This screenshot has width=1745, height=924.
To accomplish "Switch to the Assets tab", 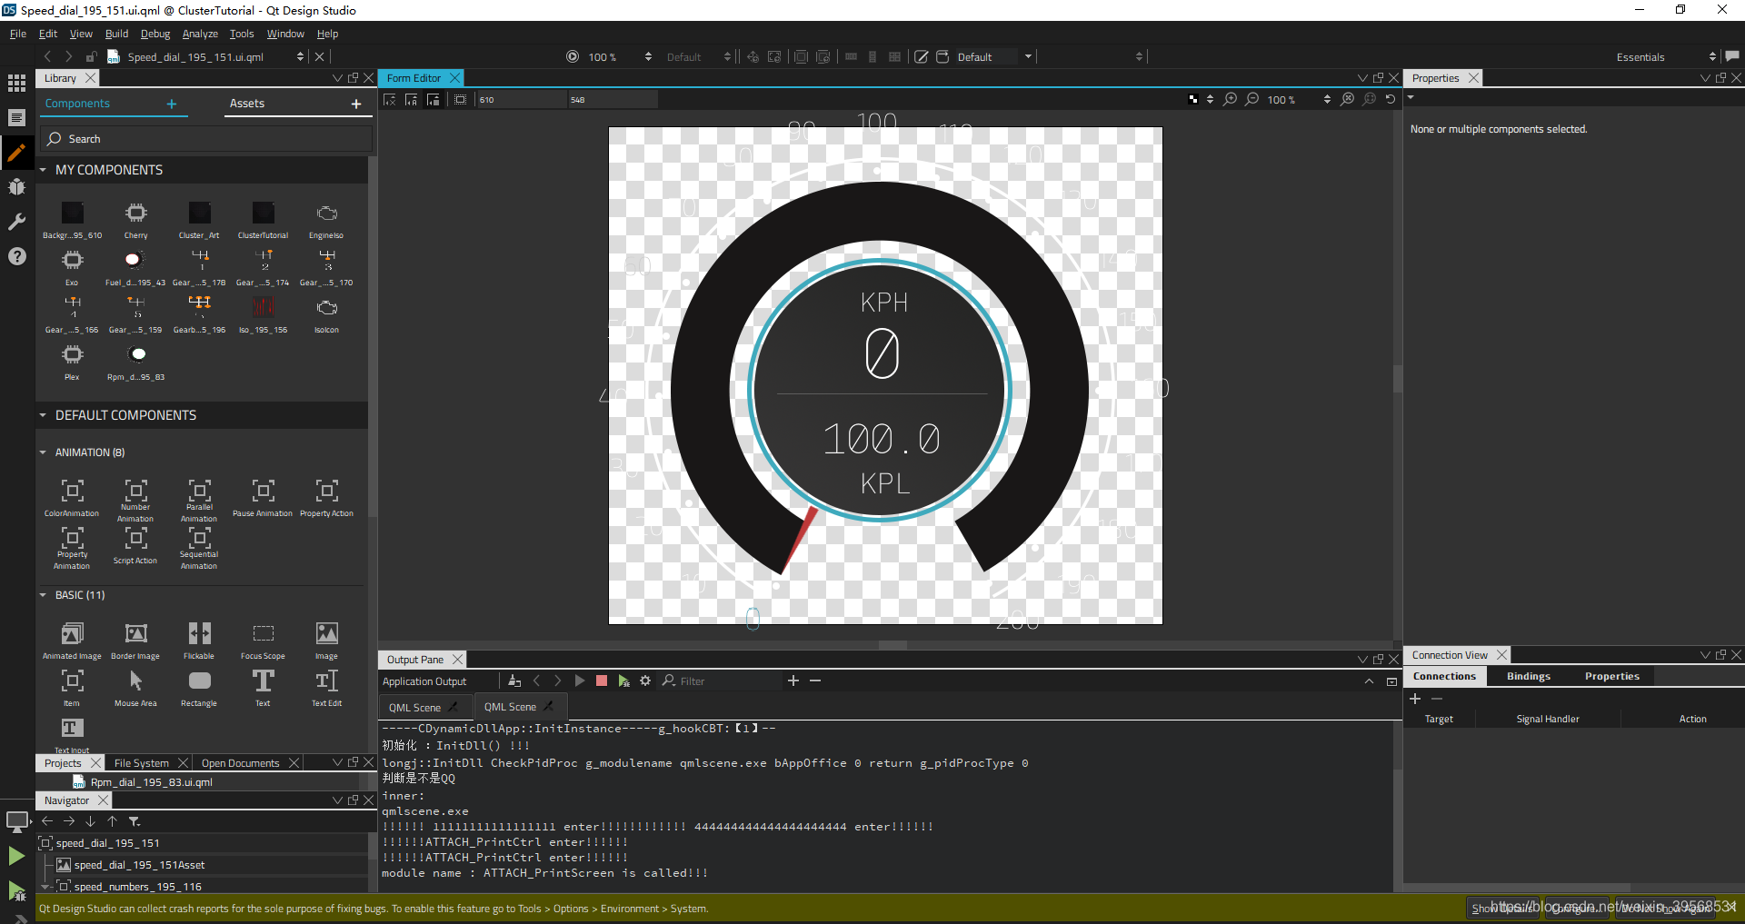I will (247, 104).
